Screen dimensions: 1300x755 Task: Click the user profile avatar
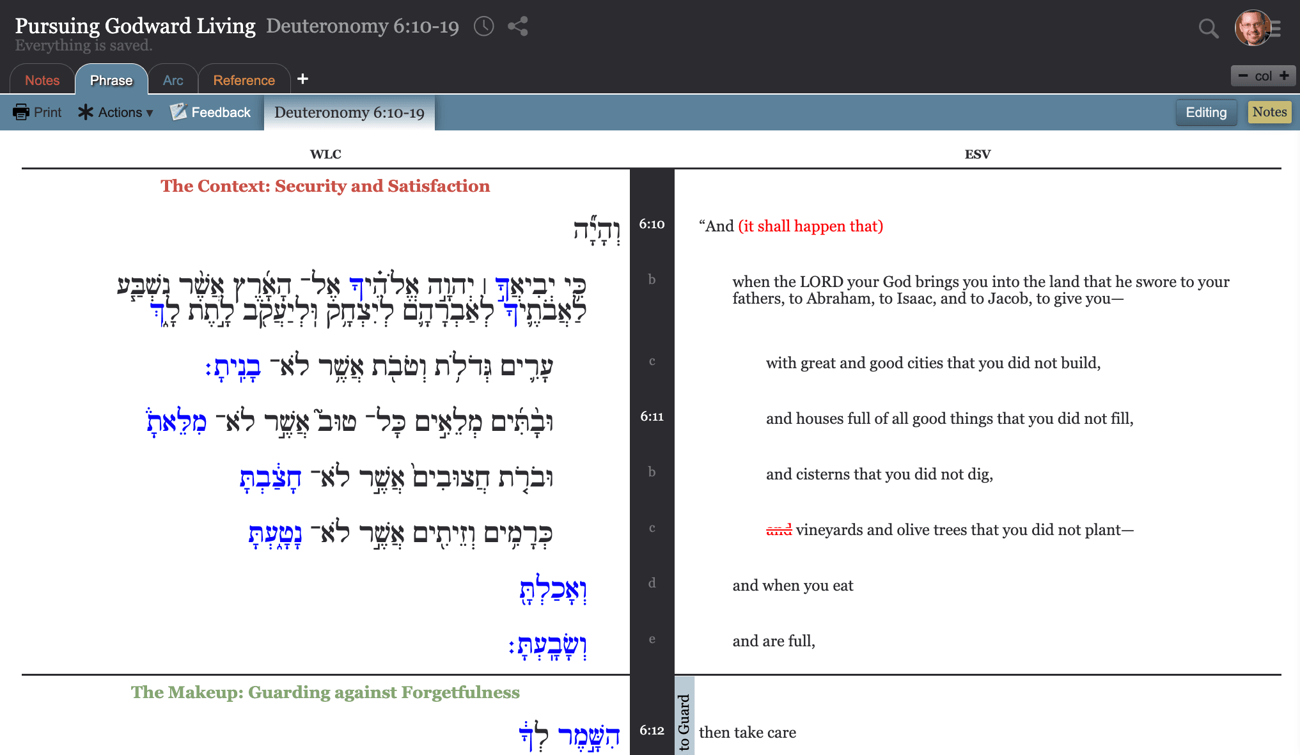click(x=1251, y=28)
